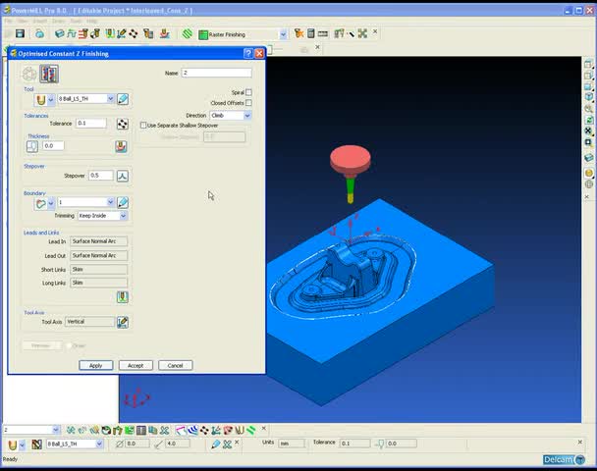Screen dimensions: 597x471
Task: Open the Raster Finishing strategy dropdown
Action: (x=283, y=34)
